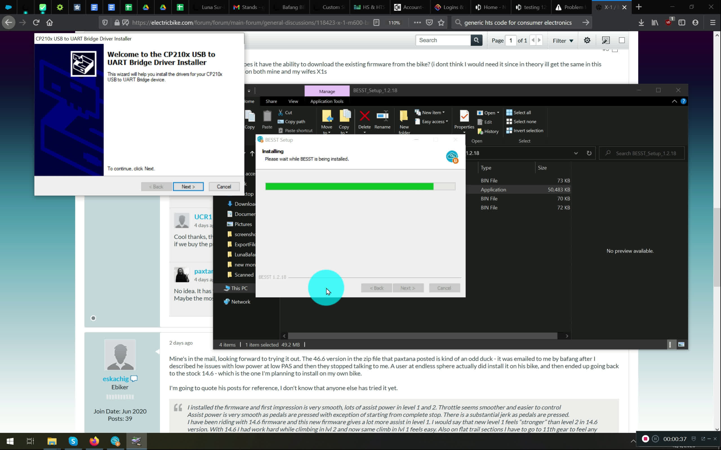Open Share tab in Explorer ribbon
This screenshot has width=721, height=450.
pos(271,101)
